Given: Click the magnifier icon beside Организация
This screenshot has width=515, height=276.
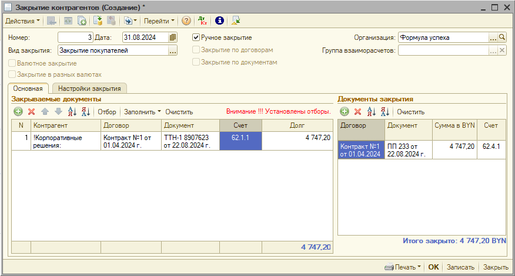Looking at the screenshot, I should [502, 38].
